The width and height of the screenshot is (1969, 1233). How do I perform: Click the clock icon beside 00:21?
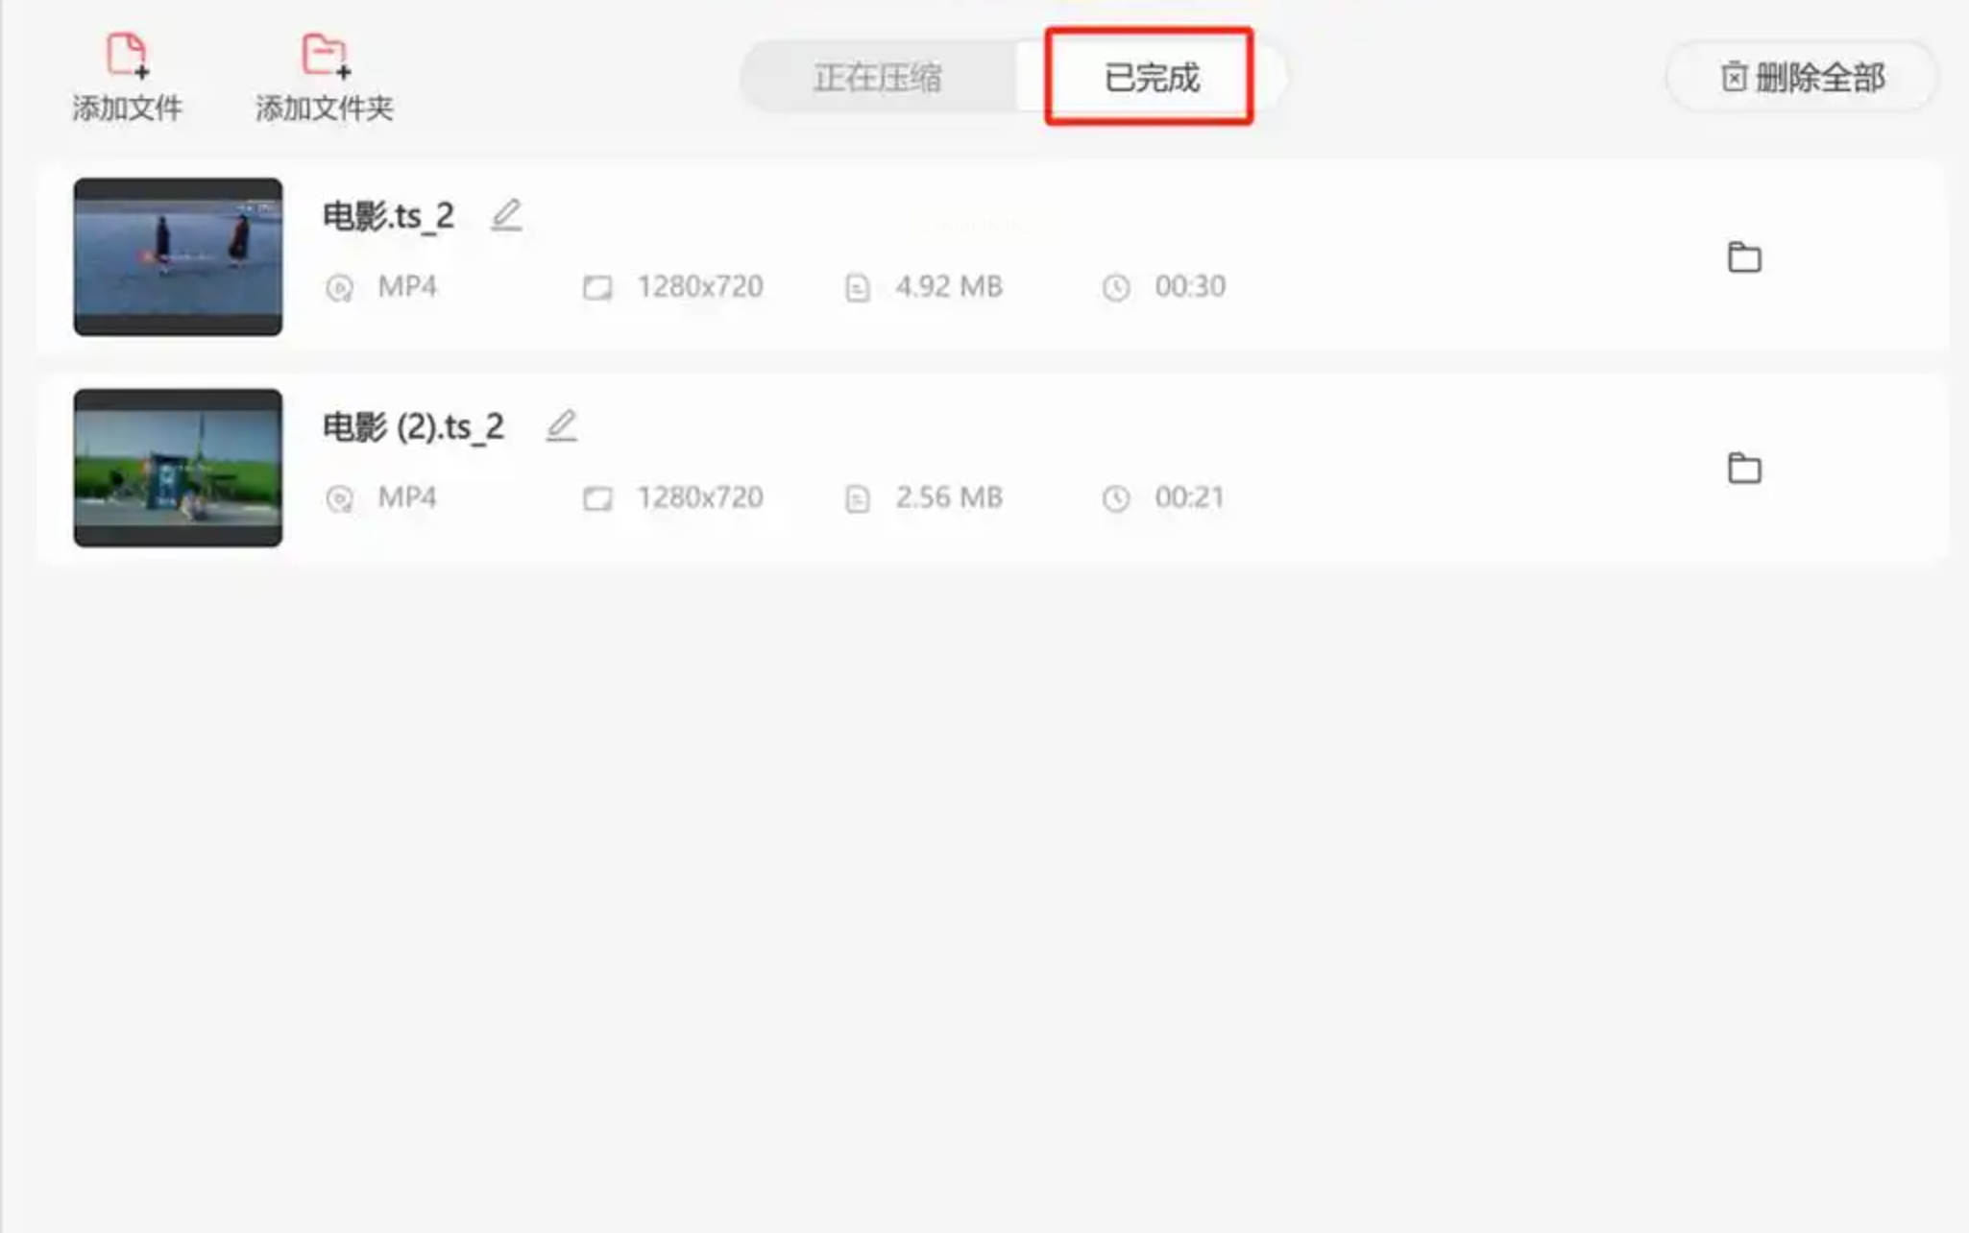coord(1115,498)
